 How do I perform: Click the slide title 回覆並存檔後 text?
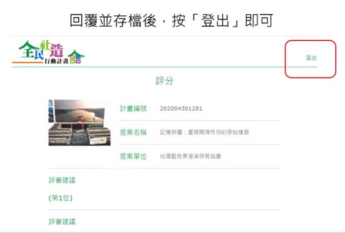(113, 20)
